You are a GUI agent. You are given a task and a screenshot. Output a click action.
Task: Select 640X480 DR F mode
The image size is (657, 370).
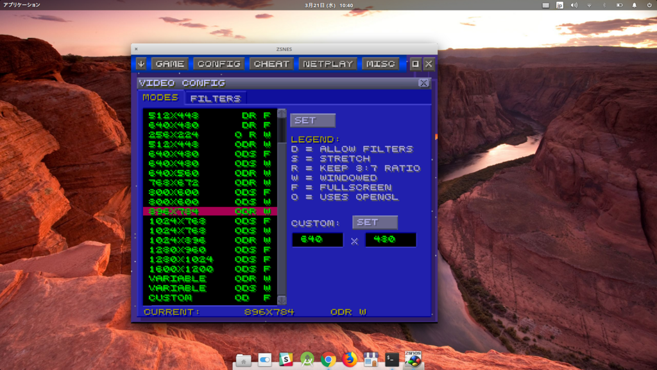coord(210,125)
